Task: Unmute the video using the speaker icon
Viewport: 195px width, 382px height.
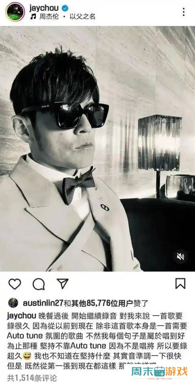Action: coord(180,257)
